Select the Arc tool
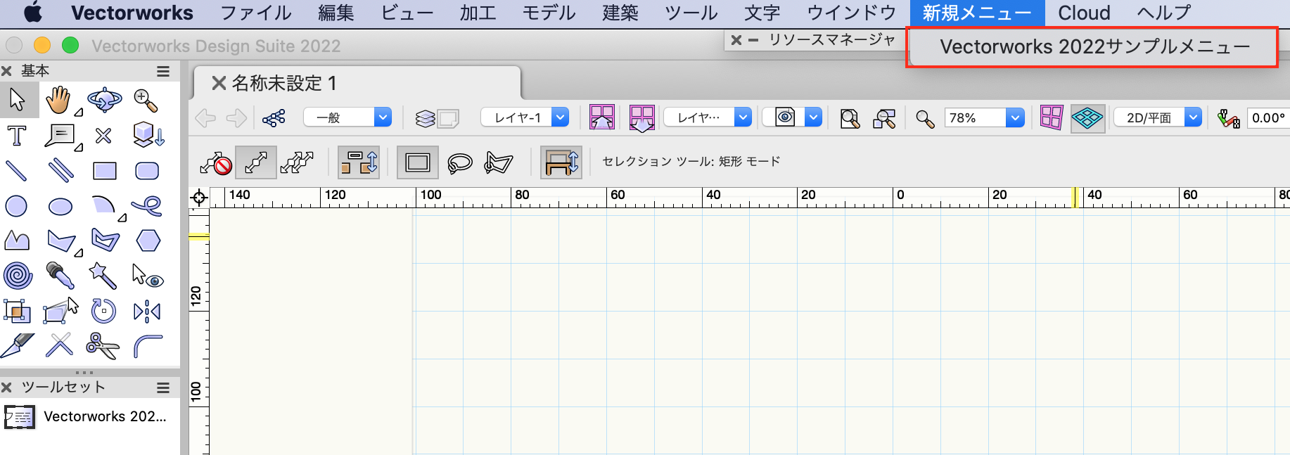The image size is (1290, 455). 103,205
